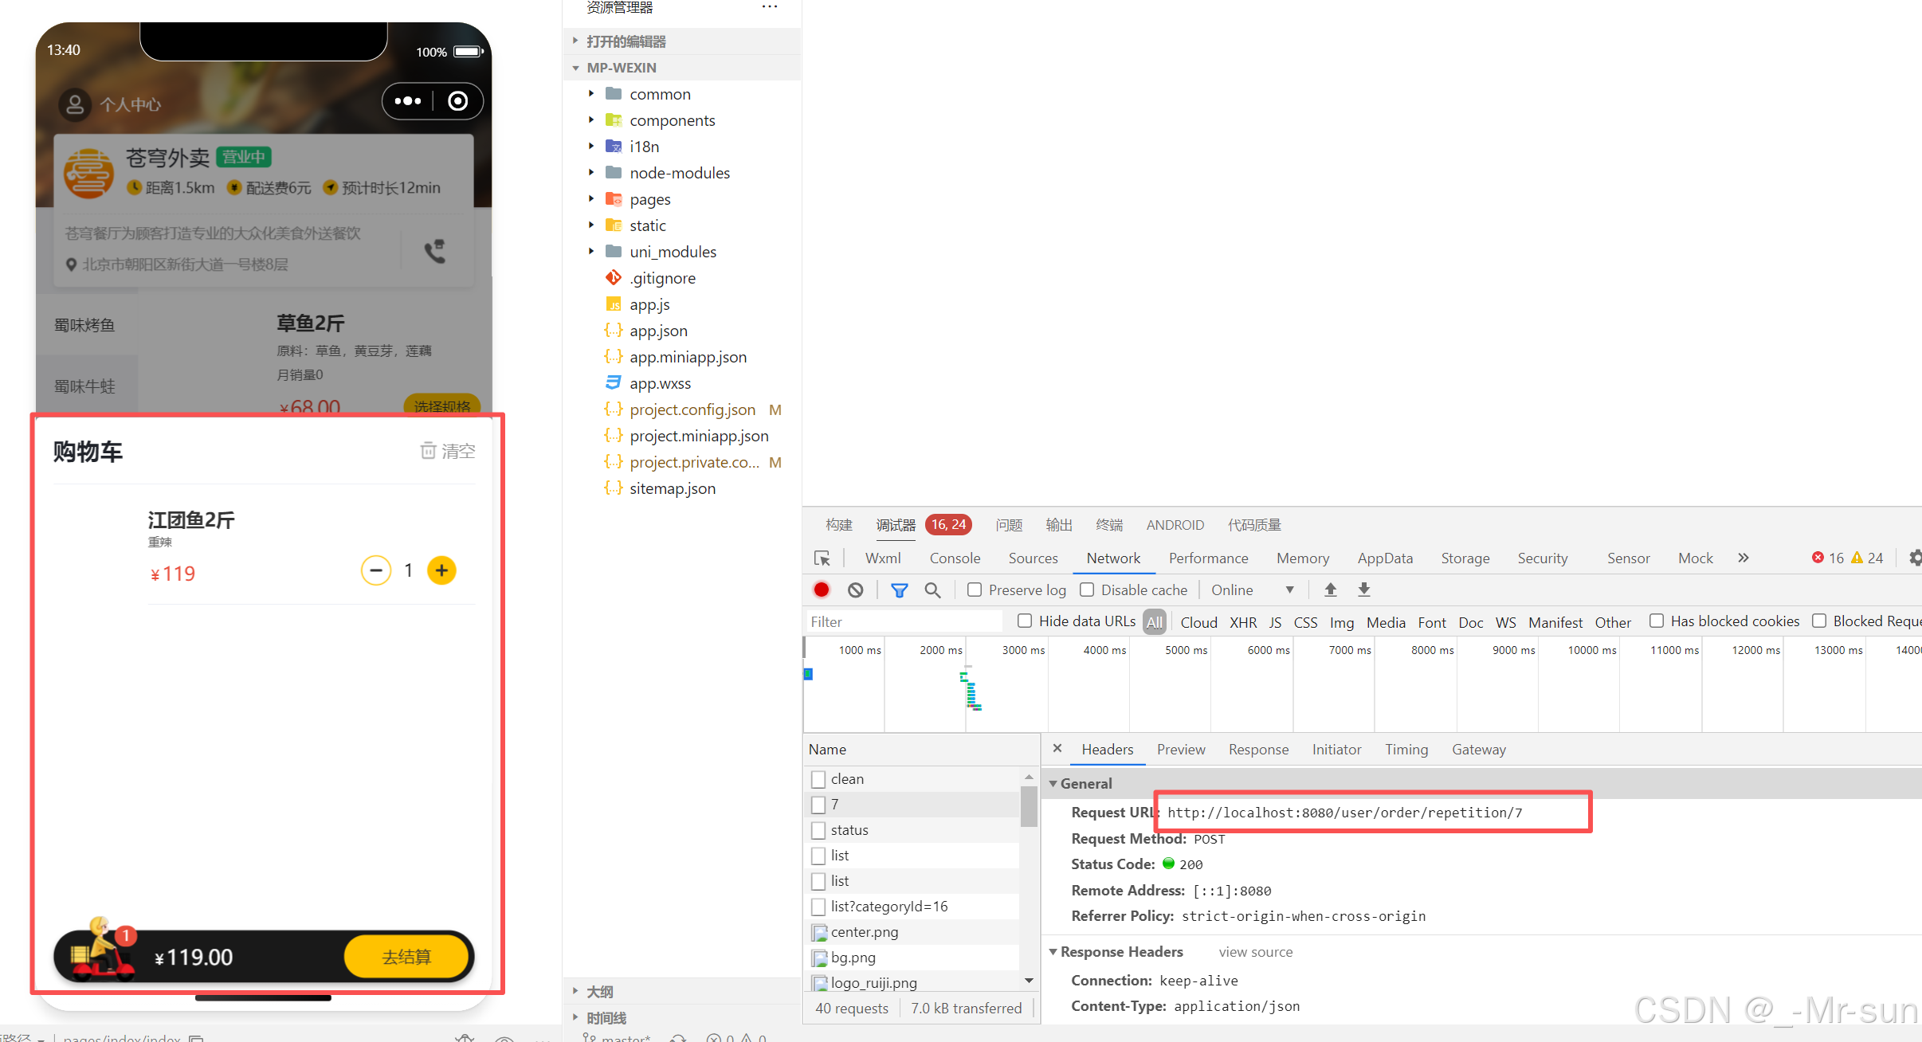Click the element inspector arrow icon

(822, 558)
